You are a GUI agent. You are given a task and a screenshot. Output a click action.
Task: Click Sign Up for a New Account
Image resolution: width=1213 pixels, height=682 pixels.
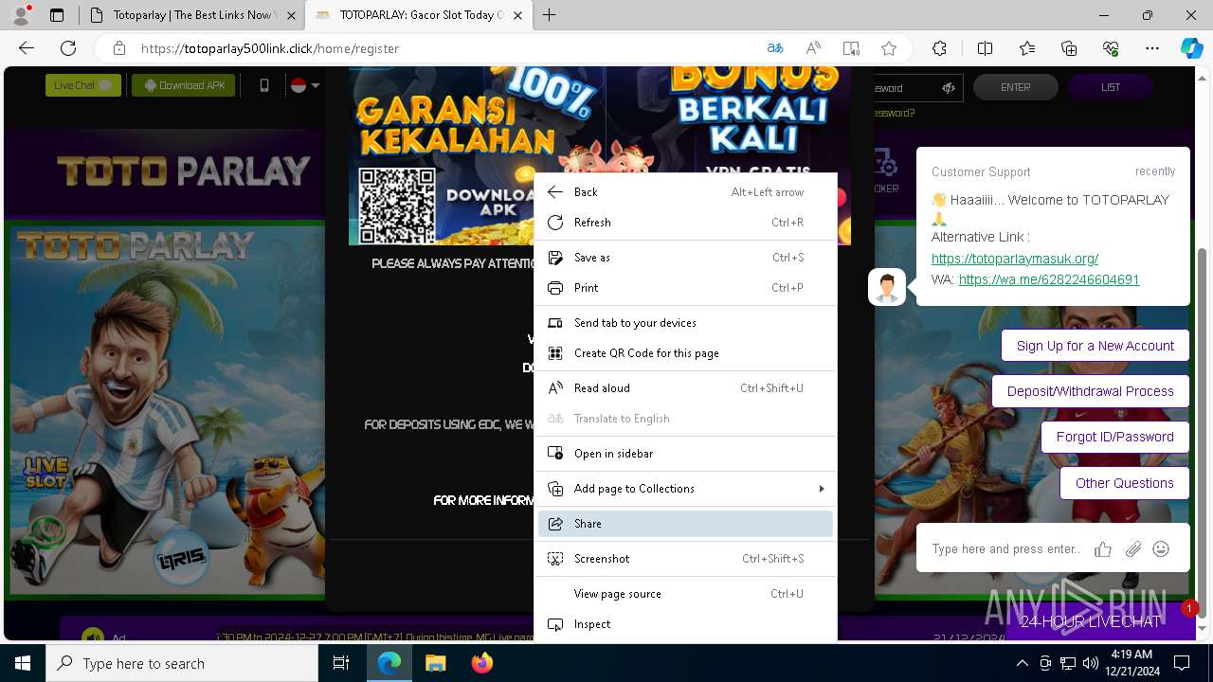coord(1095,346)
